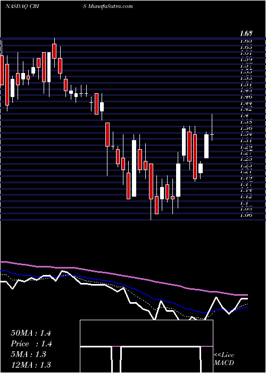Image resolution: width=266 pixels, height=373 pixels.
Task: Click the 1.42 price axis label
Action: pyautogui.click(x=246, y=110)
